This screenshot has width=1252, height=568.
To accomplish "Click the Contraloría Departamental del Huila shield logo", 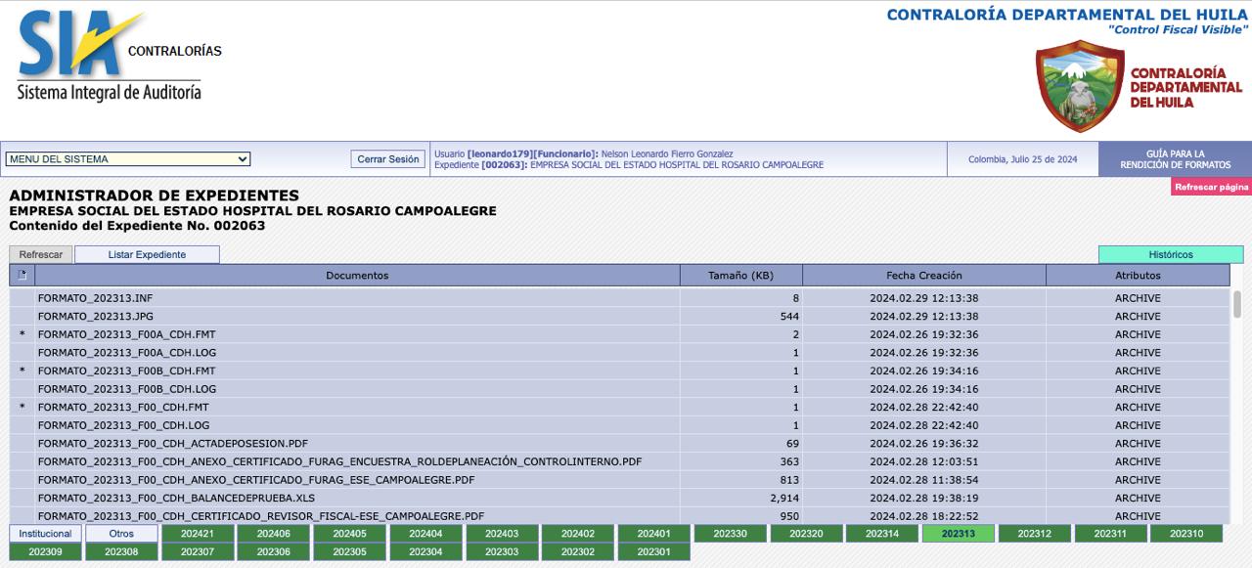I will click(1080, 86).
